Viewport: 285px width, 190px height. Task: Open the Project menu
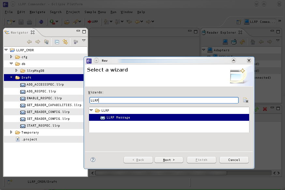(73, 12)
